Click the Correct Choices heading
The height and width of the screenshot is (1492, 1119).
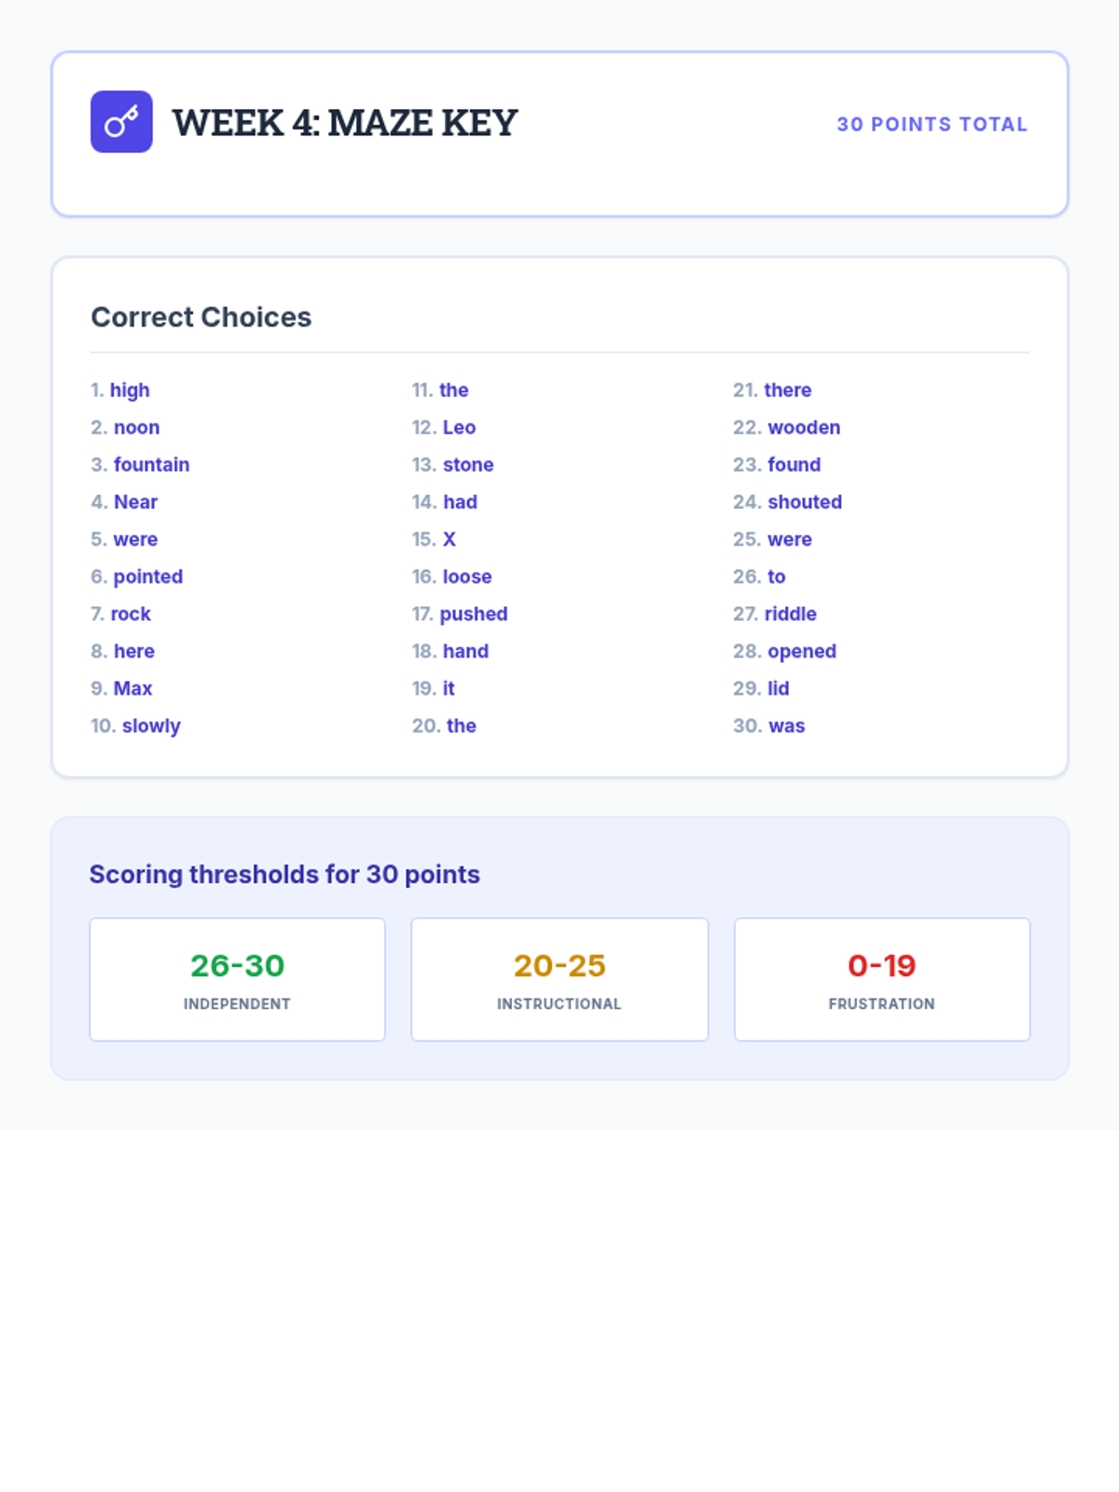(x=201, y=317)
